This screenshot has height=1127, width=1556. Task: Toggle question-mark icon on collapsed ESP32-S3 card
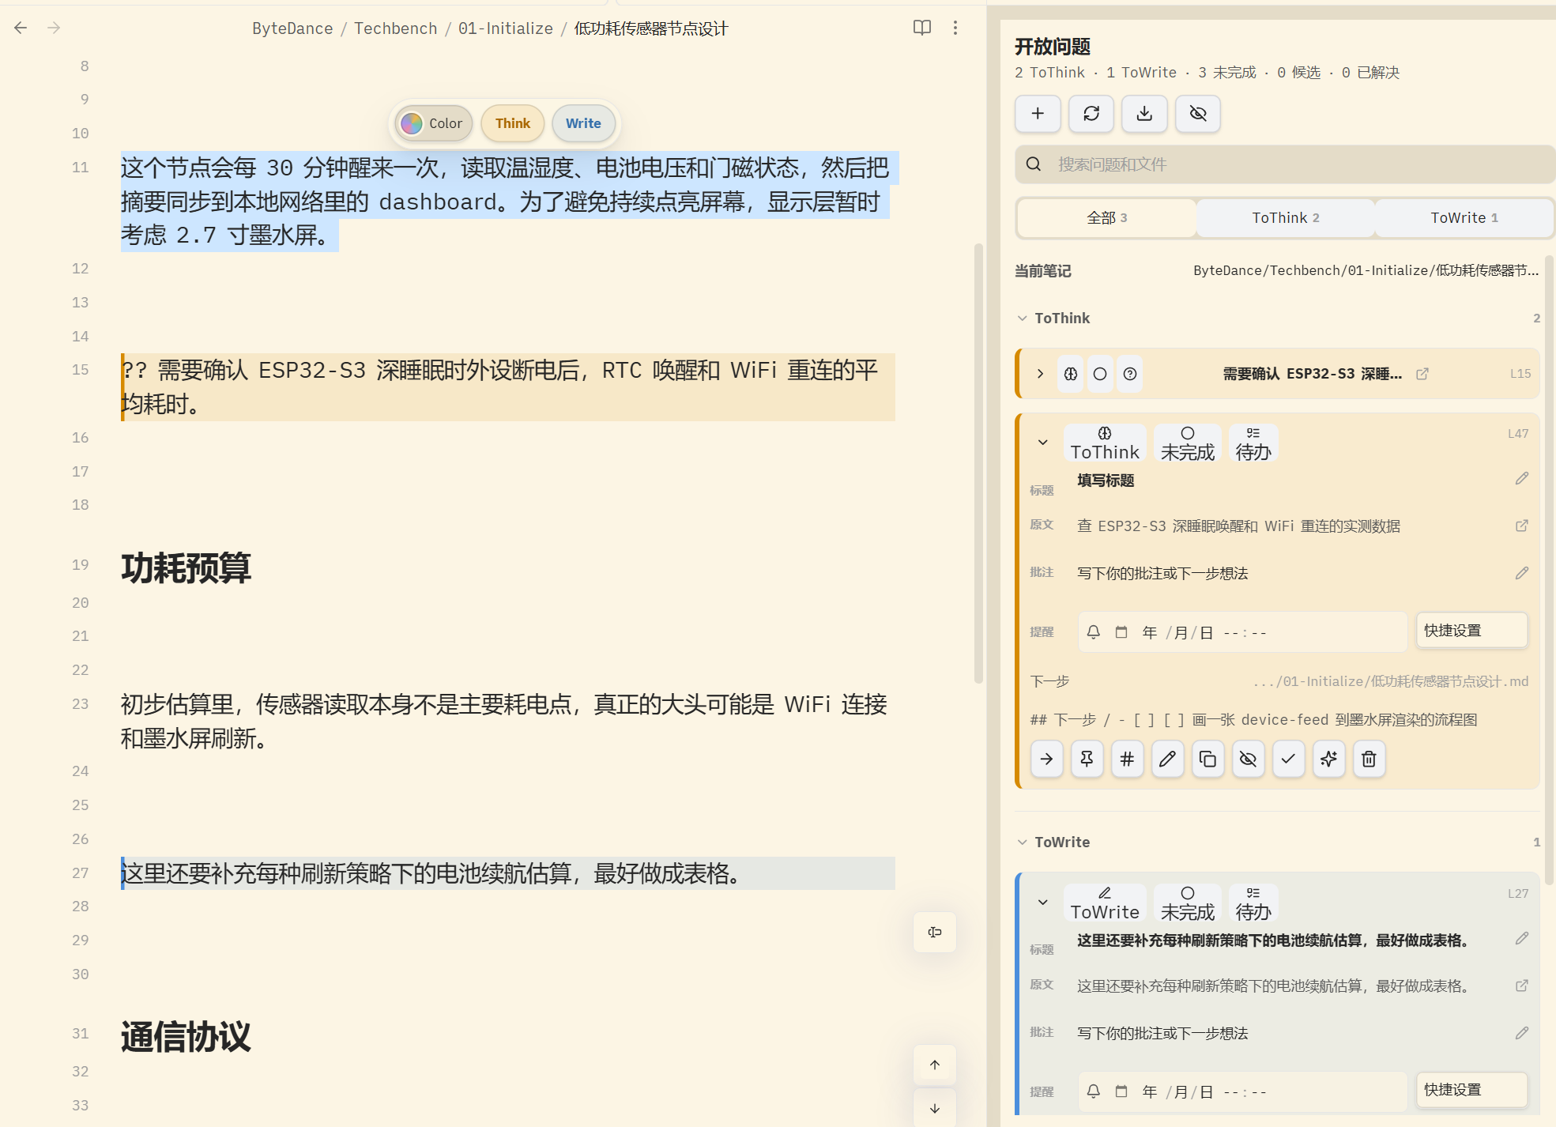click(x=1130, y=374)
